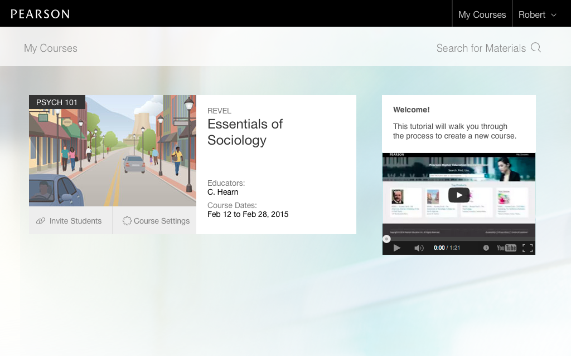Click the educator name C. Hearn
Image resolution: width=571 pixels, height=356 pixels.
[223, 192]
